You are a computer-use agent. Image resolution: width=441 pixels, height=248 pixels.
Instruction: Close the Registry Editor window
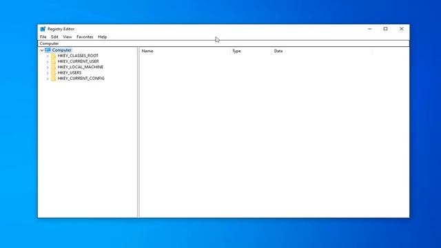point(401,29)
